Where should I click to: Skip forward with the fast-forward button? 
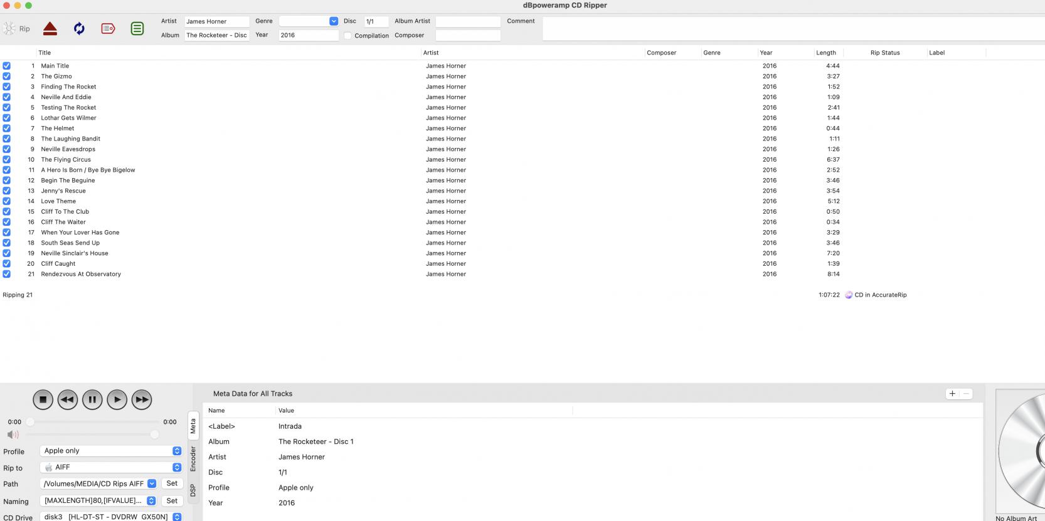[x=142, y=399]
